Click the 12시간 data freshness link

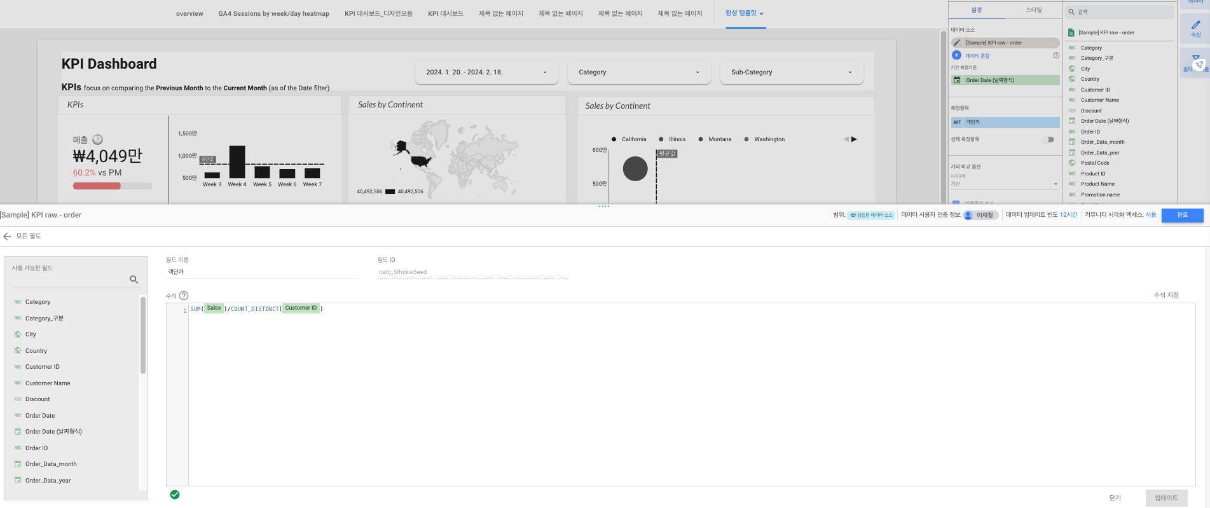point(1068,215)
